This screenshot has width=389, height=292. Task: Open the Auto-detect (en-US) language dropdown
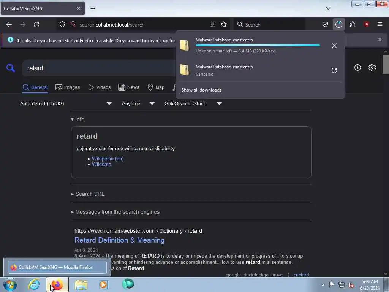click(65, 103)
